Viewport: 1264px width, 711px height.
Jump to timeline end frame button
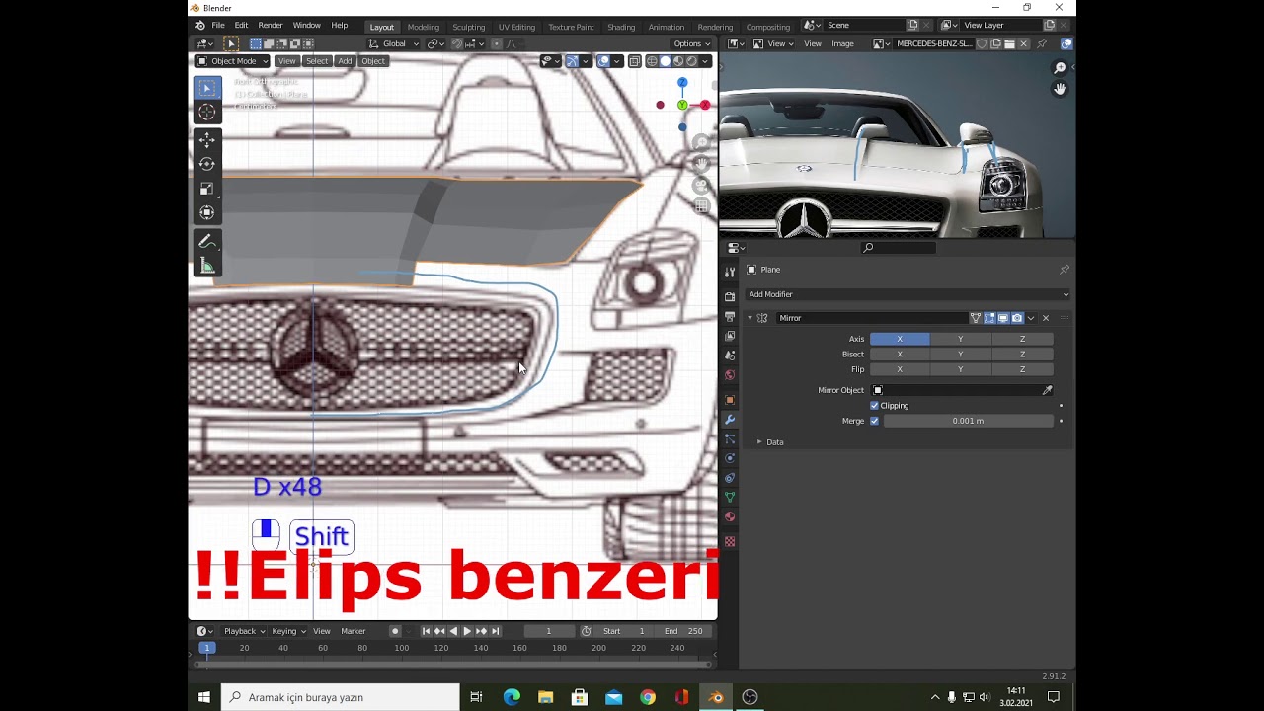coord(495,631)
